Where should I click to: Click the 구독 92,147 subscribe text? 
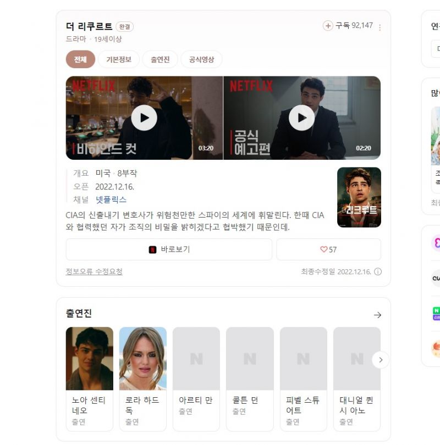pos(354,25)
